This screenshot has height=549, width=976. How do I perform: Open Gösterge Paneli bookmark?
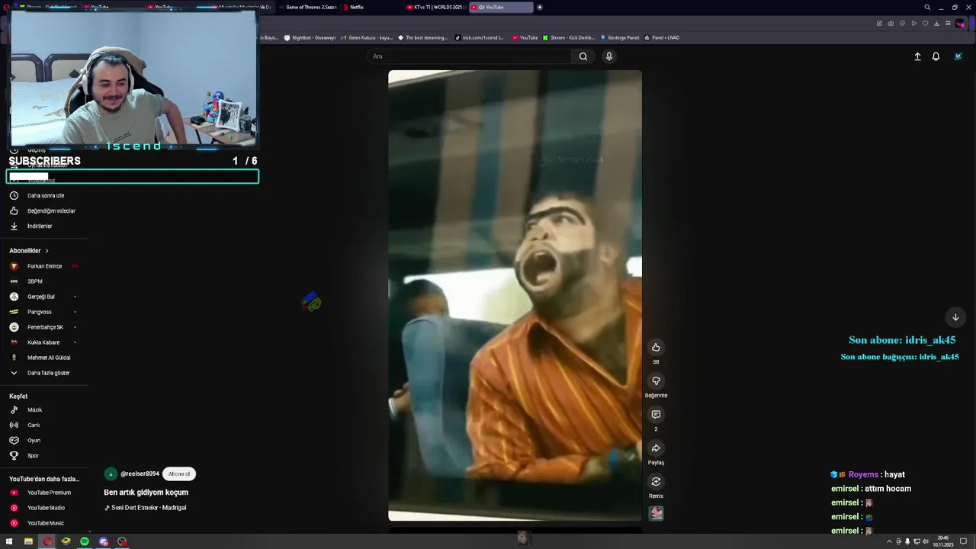point(619,37)
